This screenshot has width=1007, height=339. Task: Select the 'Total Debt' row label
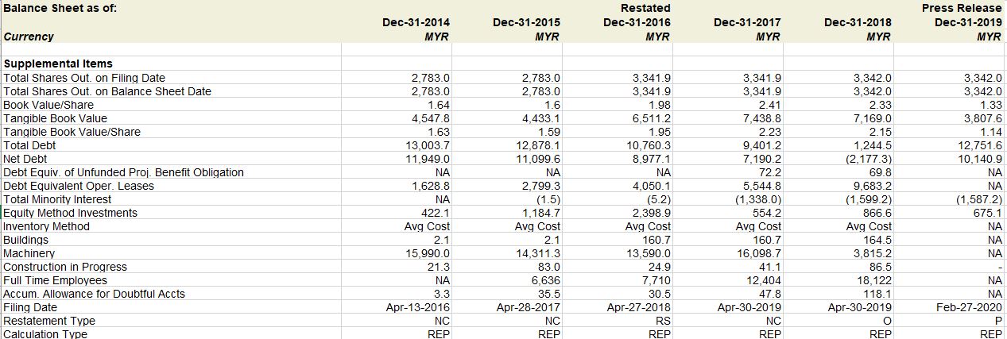pos(30,145)
